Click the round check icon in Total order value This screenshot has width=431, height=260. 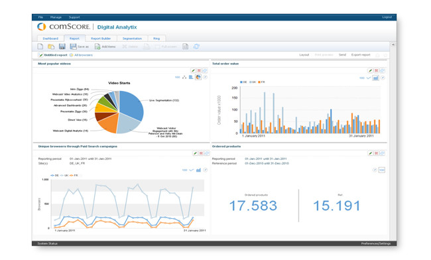tap(383, 78)
